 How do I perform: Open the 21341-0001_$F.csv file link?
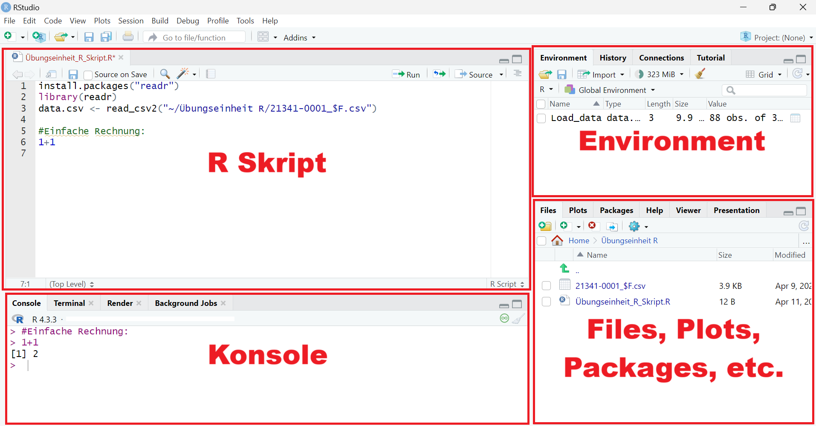coord(610,286)
